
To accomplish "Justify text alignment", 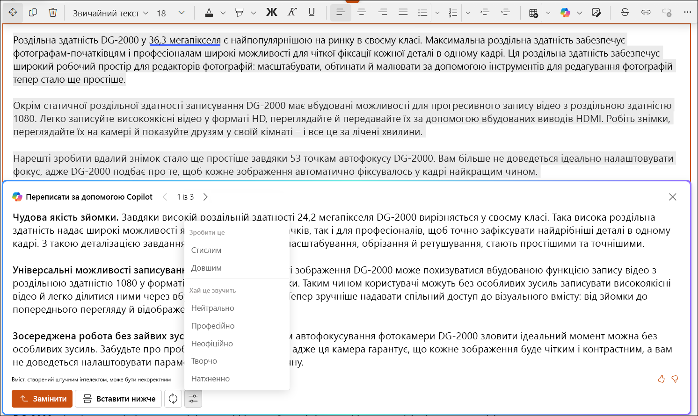I will pyautogui.click(x=403, y=13).
